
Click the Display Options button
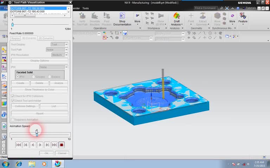(x=39, y=61)
